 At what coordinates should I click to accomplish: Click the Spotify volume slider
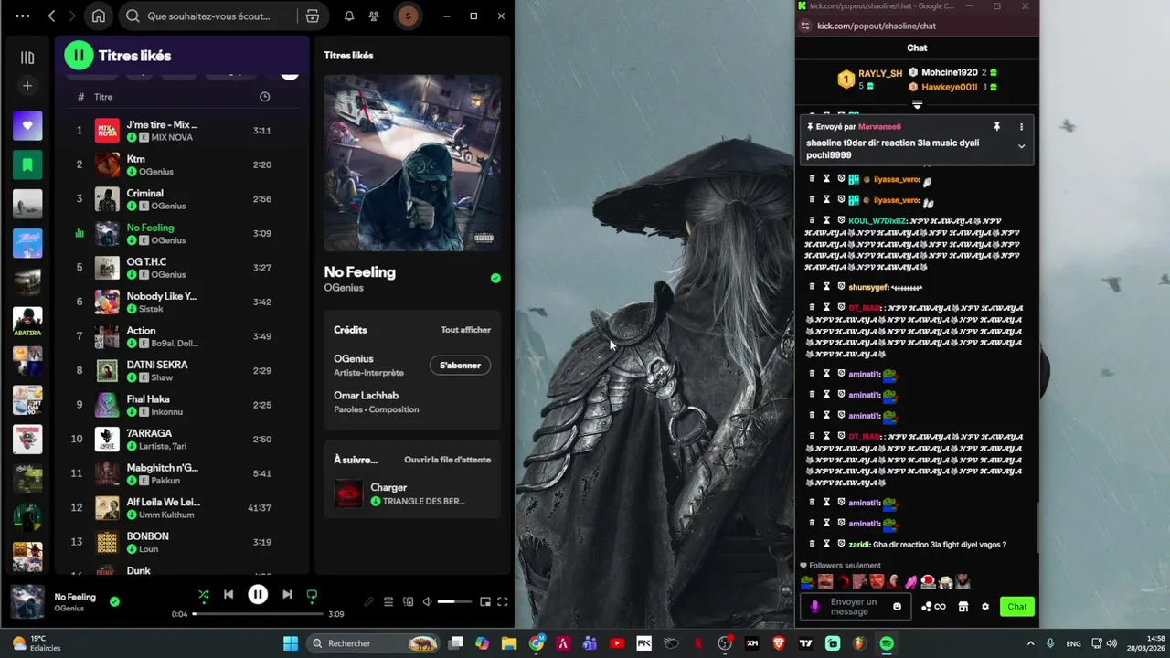[455, 601]
